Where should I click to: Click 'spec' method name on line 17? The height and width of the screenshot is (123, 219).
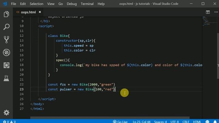pos(60,60)
